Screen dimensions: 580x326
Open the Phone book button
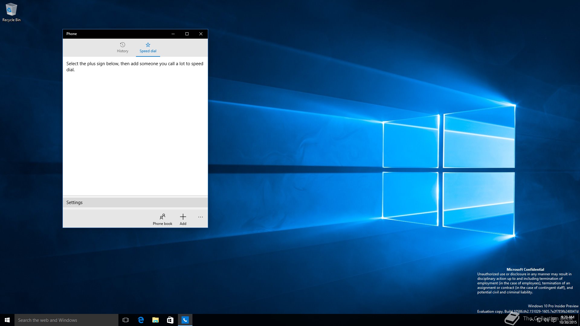163,219
